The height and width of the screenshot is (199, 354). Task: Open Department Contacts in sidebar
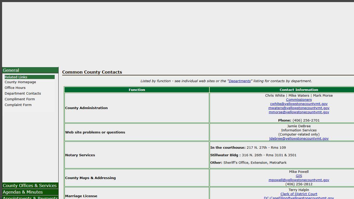pyautogui.click(x=23, y=94)
